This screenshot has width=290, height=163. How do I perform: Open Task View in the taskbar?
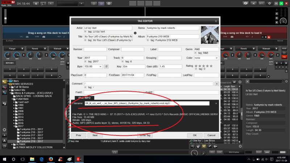[22, 159]
